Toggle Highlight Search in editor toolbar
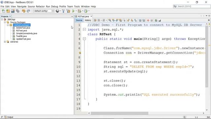Image resolution: width=211 pixels, height=119 pixels. tap(120, 20)
